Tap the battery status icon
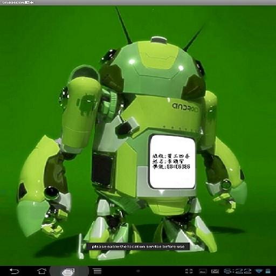 click(268, 271)
